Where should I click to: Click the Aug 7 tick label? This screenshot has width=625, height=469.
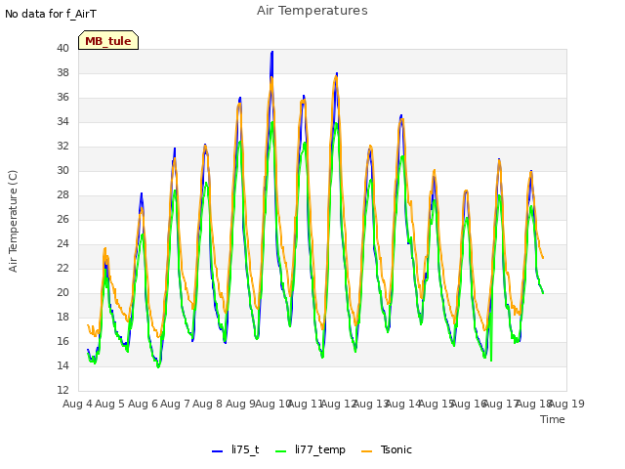pos(175,404)
